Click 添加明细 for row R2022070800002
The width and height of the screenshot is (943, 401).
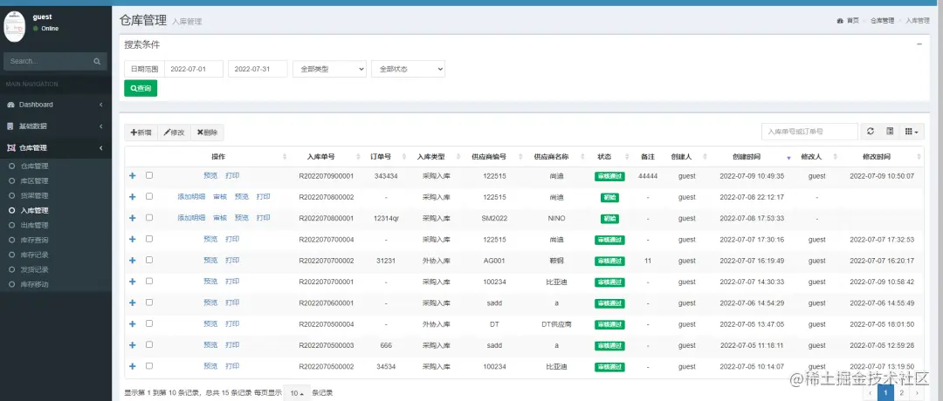[x=191, y=197]
